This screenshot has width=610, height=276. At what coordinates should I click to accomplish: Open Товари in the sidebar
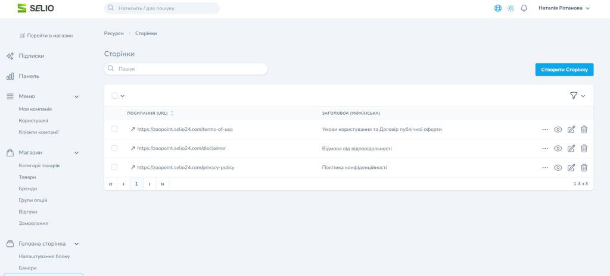[27, 177]
